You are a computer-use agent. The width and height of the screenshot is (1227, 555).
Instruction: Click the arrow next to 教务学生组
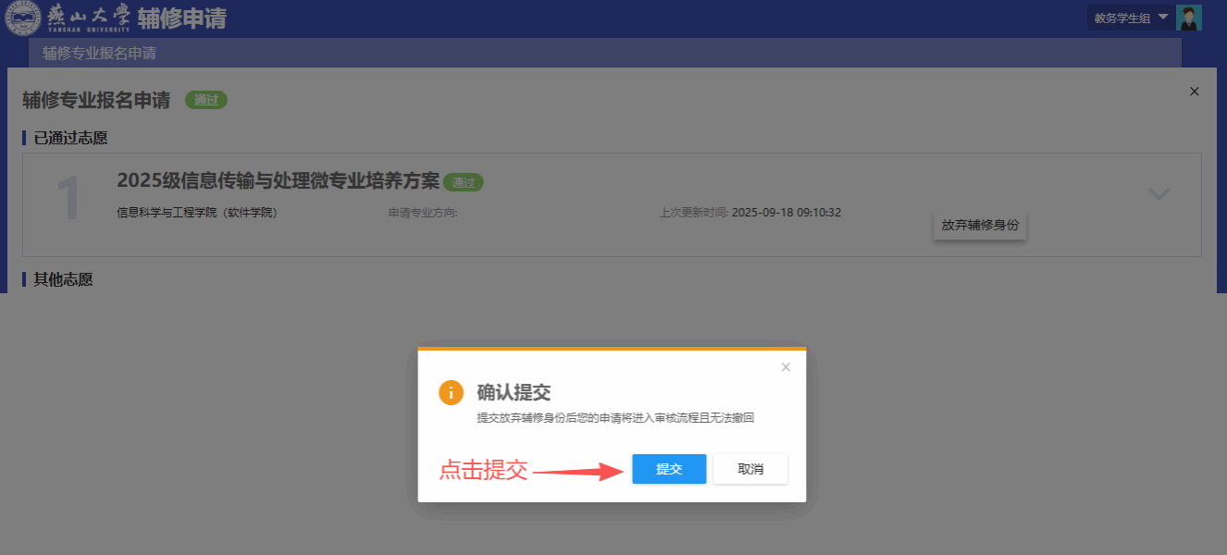(x=1163, y=17)
